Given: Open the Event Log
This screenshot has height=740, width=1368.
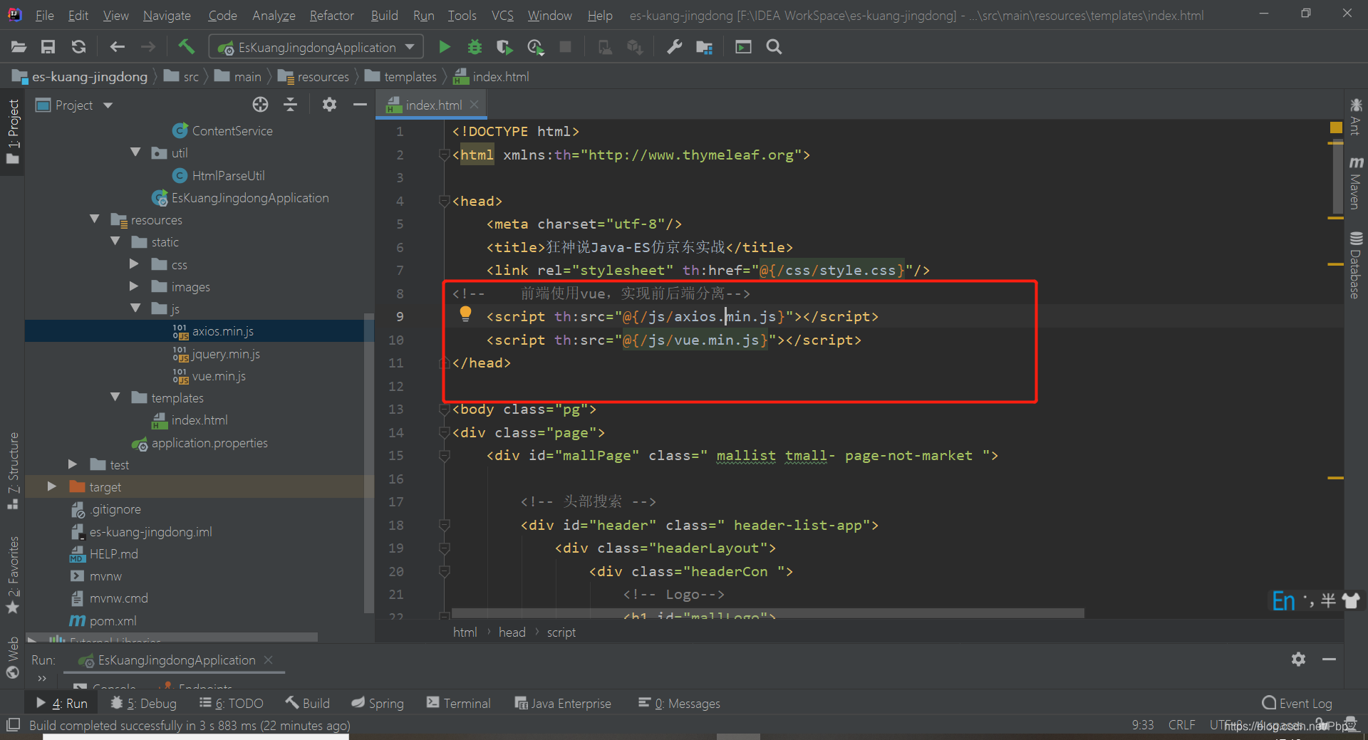Looking at the screenshot, I should pyautogui.click(x=1297, y=703).
